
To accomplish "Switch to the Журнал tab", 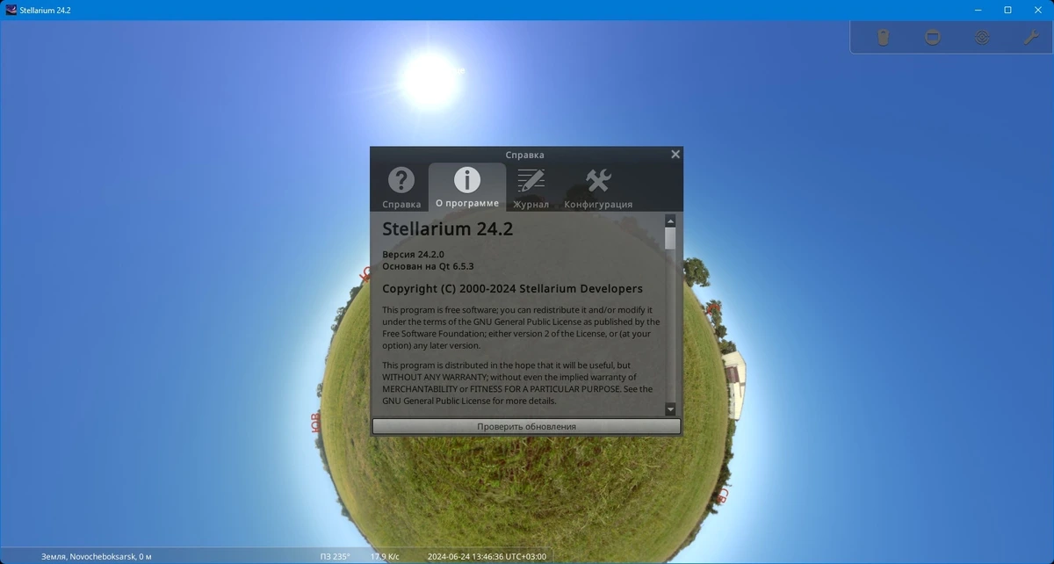I will pyautogui.click(x=531, y=188).
